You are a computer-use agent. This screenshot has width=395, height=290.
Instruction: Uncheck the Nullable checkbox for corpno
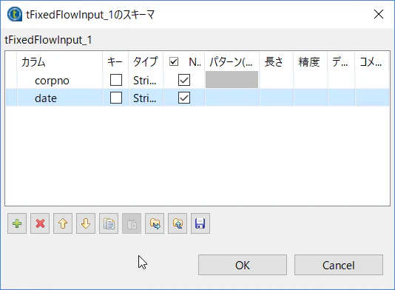(x=184, y=80)
